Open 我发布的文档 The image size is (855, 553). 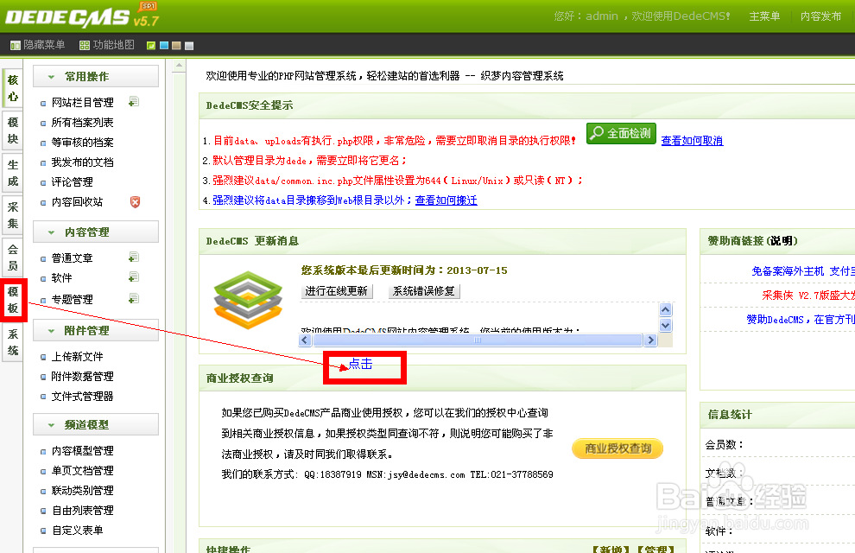tap(82, 162)
